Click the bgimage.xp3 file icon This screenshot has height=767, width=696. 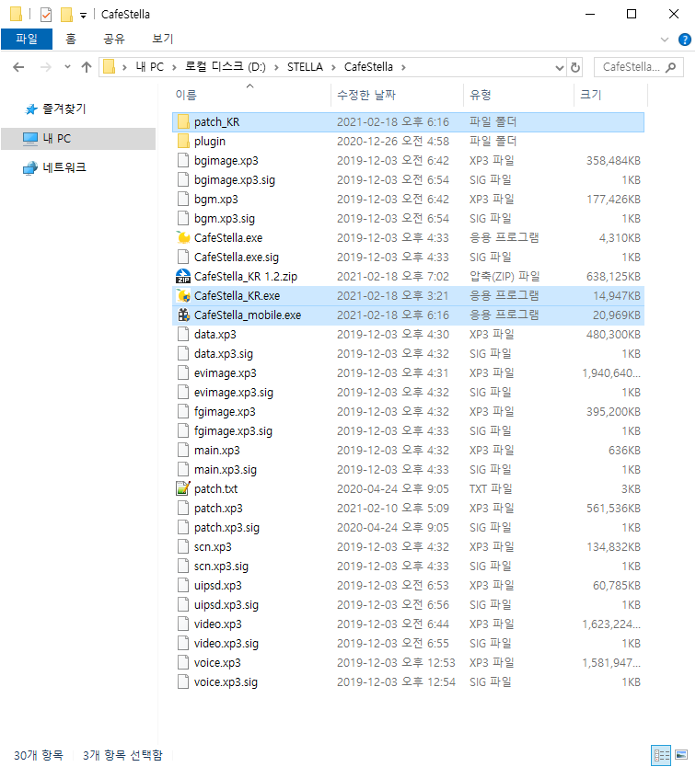183,160
